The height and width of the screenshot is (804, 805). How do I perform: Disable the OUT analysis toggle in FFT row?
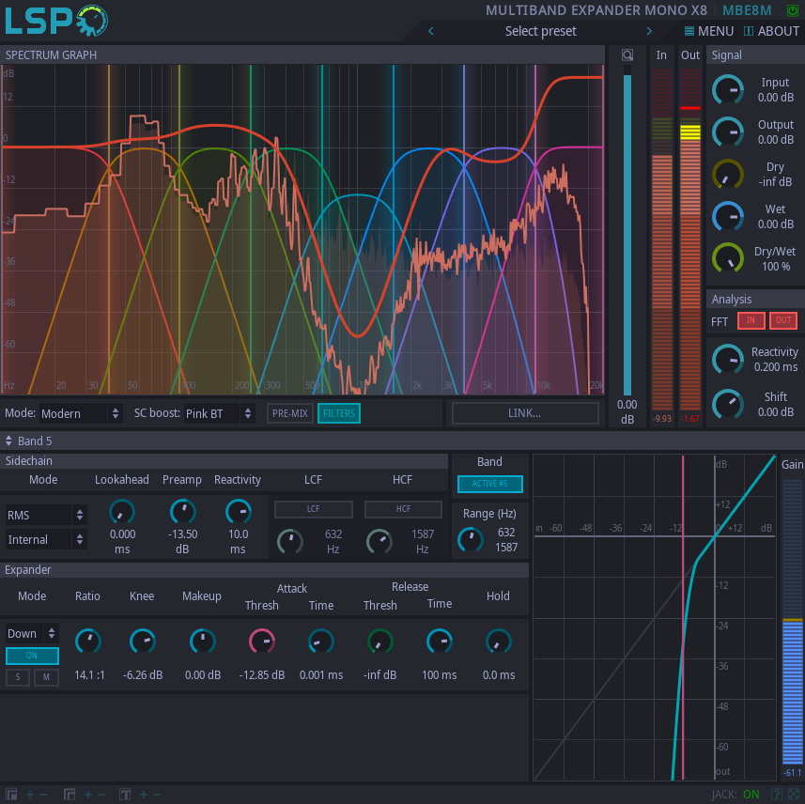(x=782, y=320)
